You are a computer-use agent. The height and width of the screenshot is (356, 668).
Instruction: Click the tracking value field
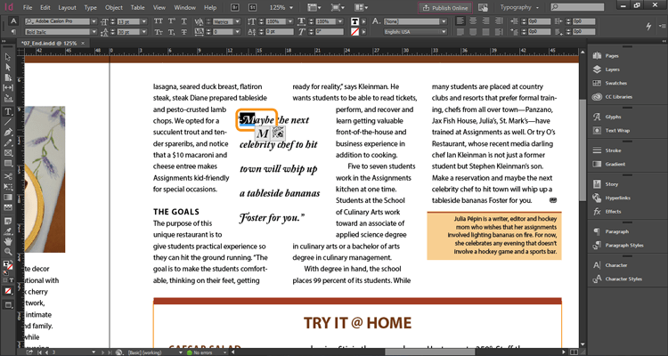[222, 32]
